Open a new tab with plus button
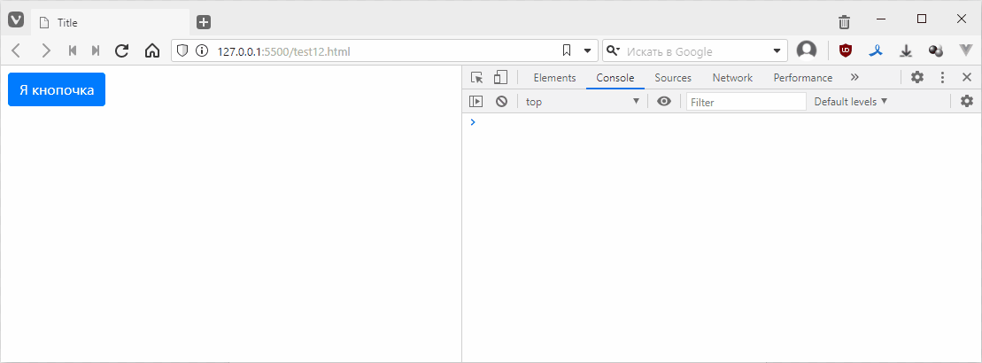Viewport: 982px width, 363px height. tap(204, 22)
